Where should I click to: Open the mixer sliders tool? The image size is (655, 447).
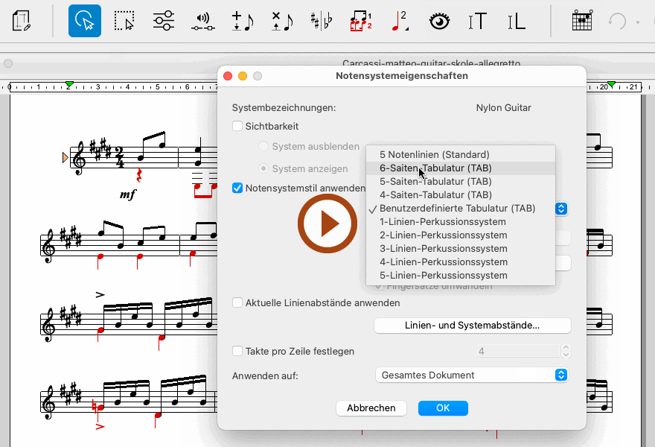163,21
